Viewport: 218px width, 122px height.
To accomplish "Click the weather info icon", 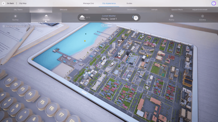I will [4, 26].
